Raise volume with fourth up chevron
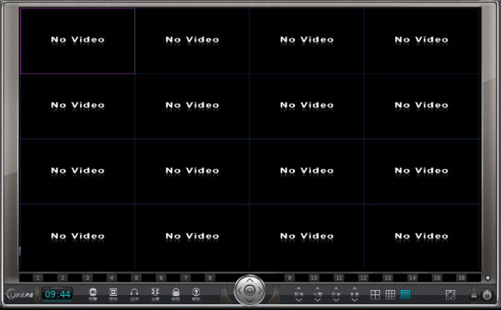The image size is (501, 310). click(x=354, y=288)
